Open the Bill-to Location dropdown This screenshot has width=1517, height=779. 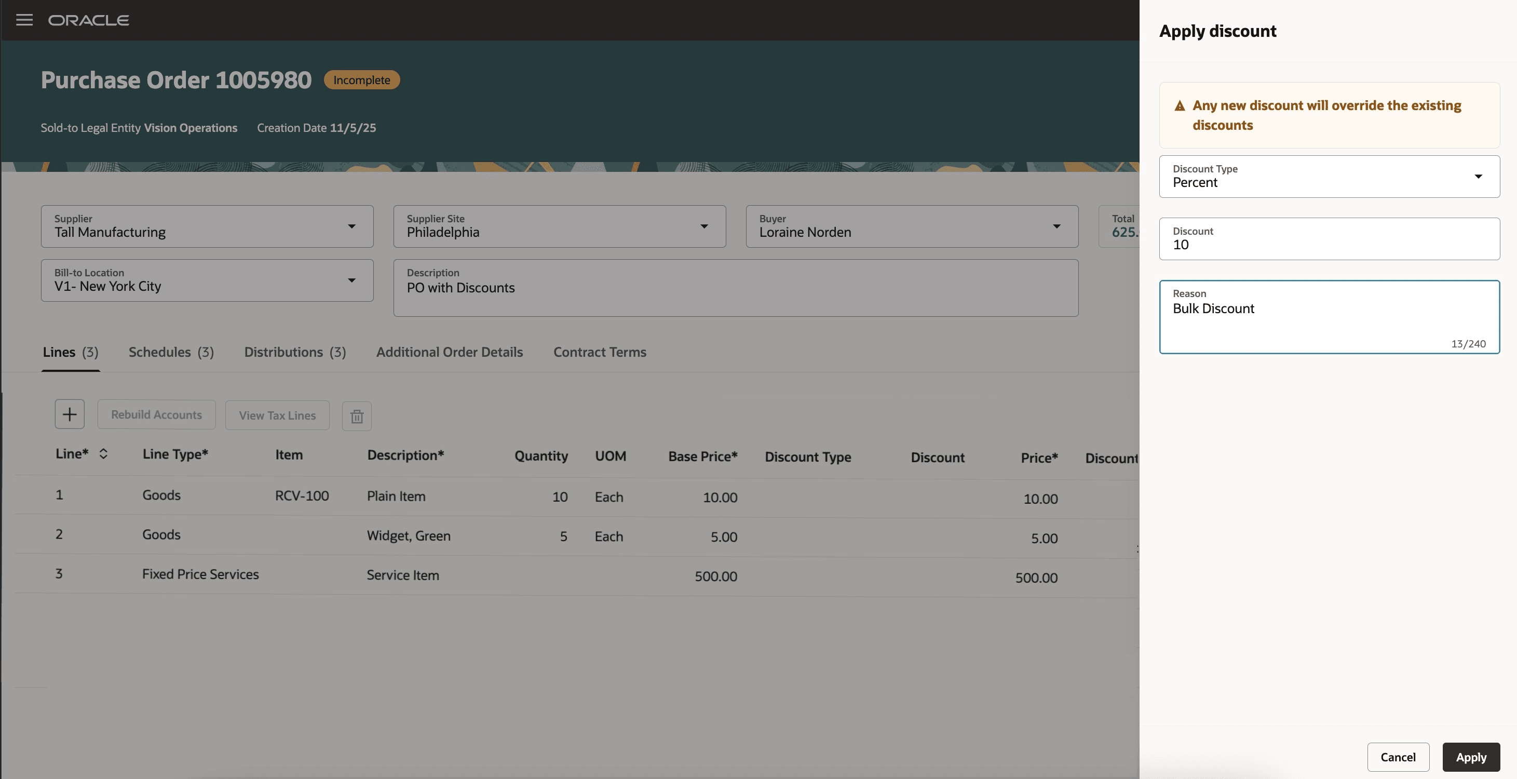[351, 280]
